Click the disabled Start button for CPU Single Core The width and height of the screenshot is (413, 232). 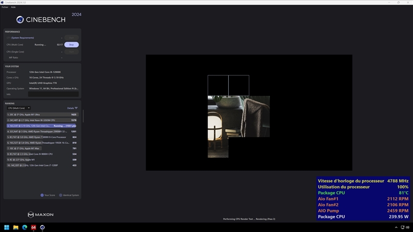coord(71,52)
